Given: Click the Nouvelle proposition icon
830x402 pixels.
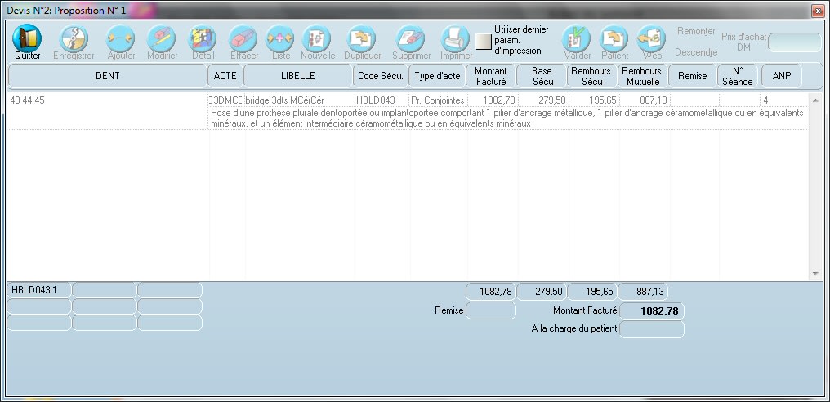Looking at the screenshot, I should (x=318, y=39).
